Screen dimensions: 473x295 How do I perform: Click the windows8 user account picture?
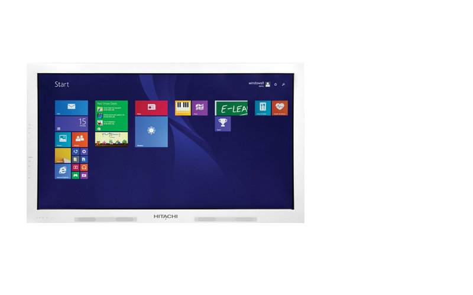[x=268, y=84]
